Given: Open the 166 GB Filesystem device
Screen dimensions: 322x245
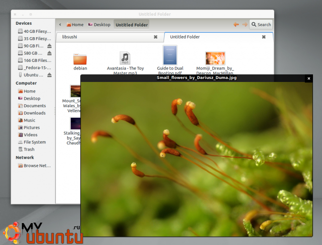Looking at the screenshot, I should click(34, 61).
